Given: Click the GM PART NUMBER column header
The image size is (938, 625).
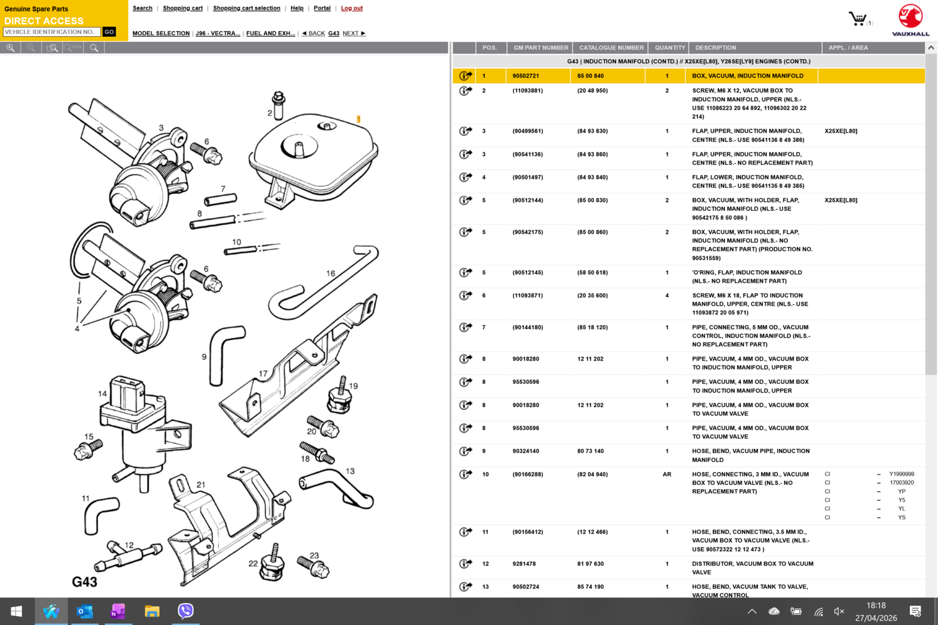Looking at the screenshot, I should click(x=541, y=48).
